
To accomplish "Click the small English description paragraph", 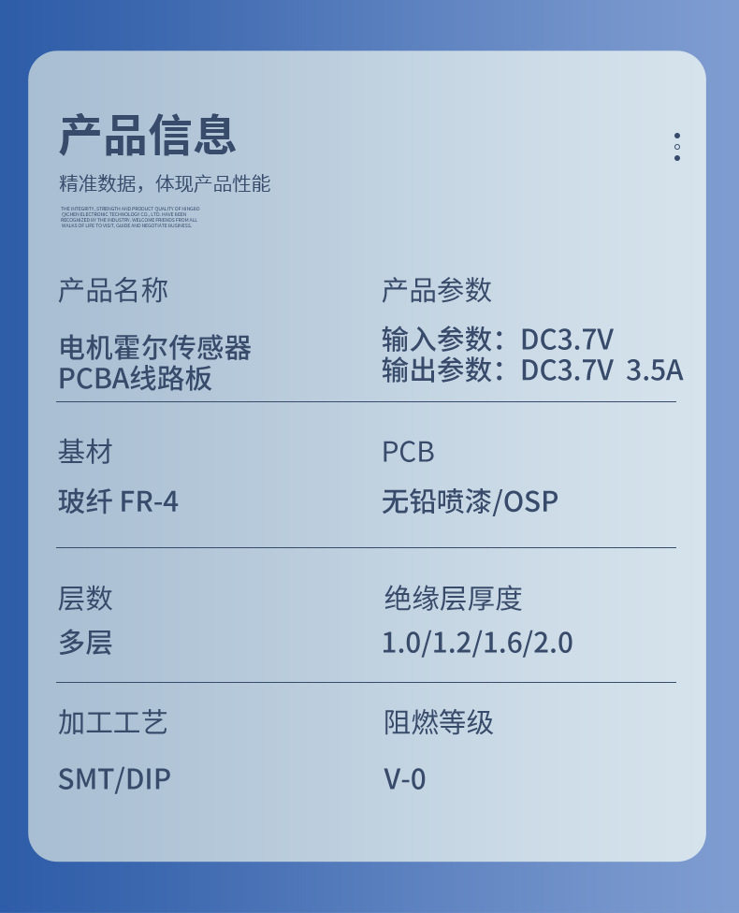I will 130,217.
